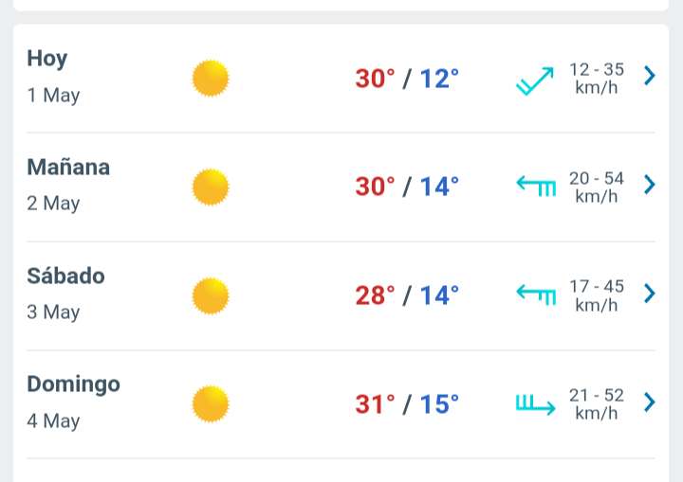Click the wind arrow icon for Mañana
The height and width of the screenshot is (482, 683).
click(x=535, y=187)
